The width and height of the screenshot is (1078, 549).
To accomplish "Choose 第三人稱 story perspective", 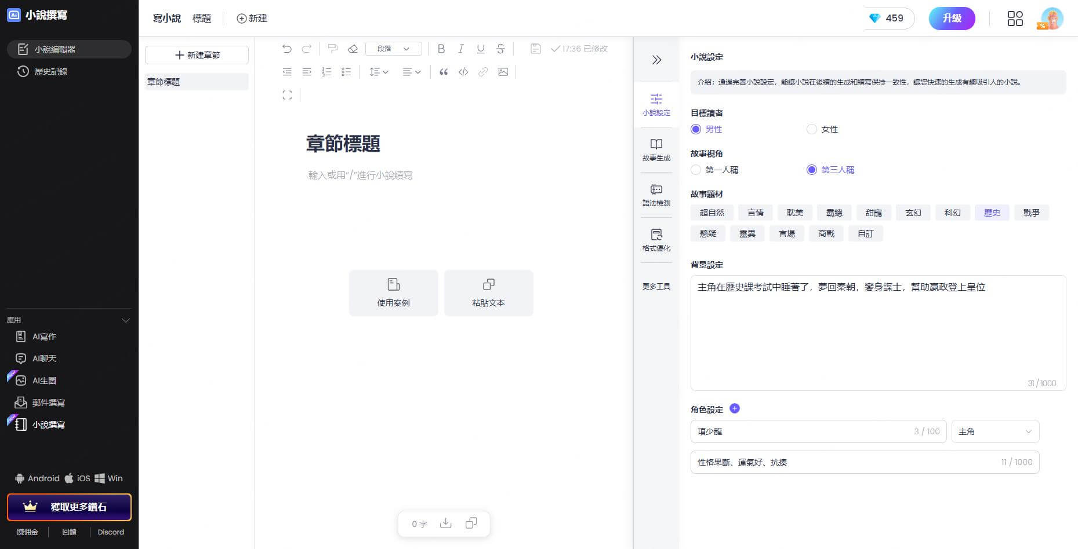I will pyautogui.click(x=830, y=170).
